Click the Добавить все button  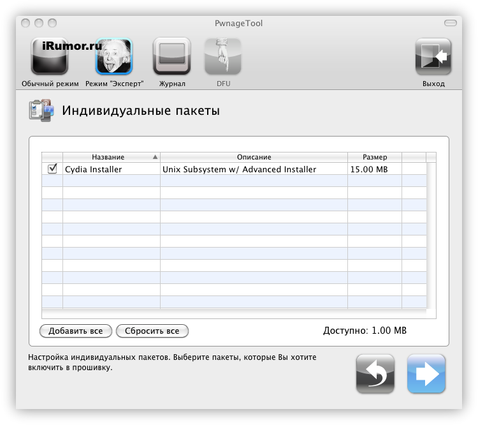(x=76, y=331)
